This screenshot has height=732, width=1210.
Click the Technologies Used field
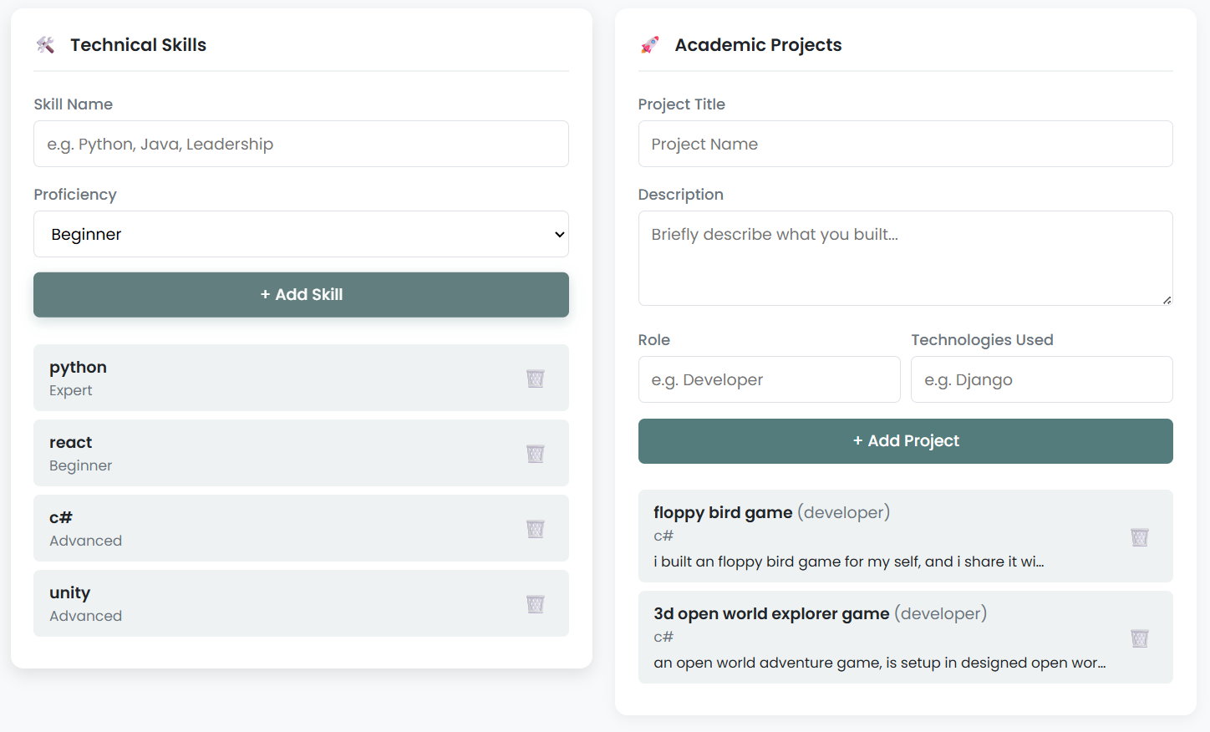1041,379
